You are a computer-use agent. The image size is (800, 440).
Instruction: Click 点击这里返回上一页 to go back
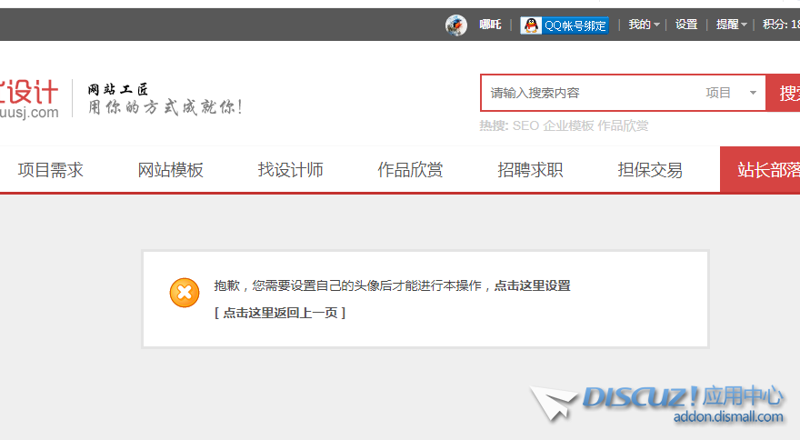[x=280, y=313]
